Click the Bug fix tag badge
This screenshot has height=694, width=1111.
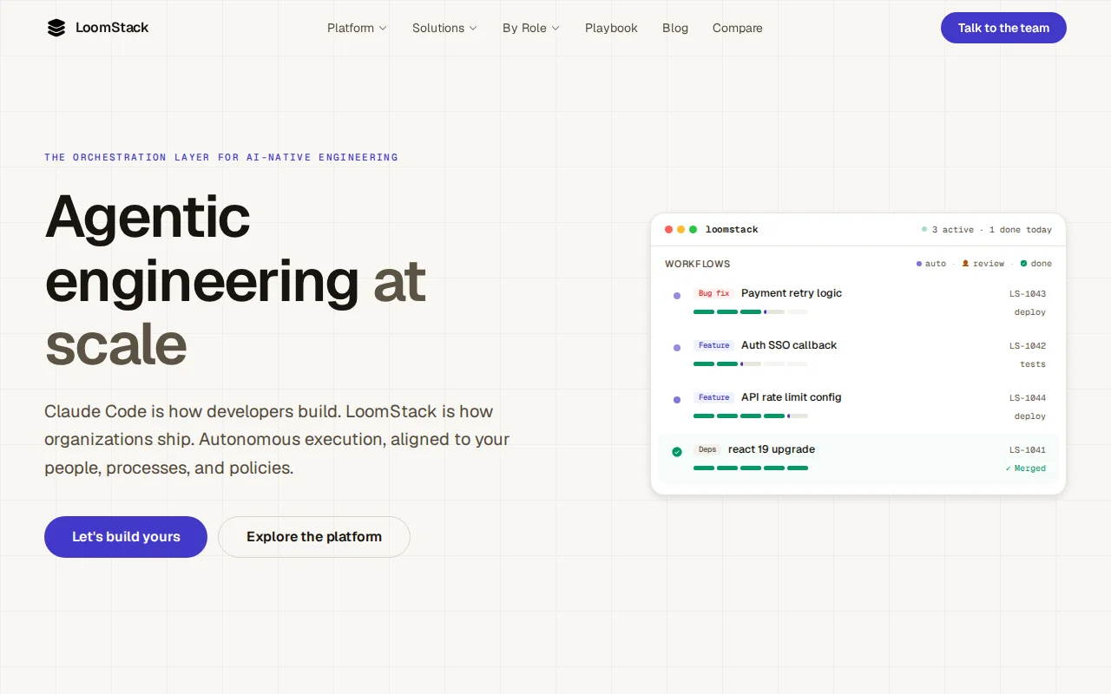(713, 293)
